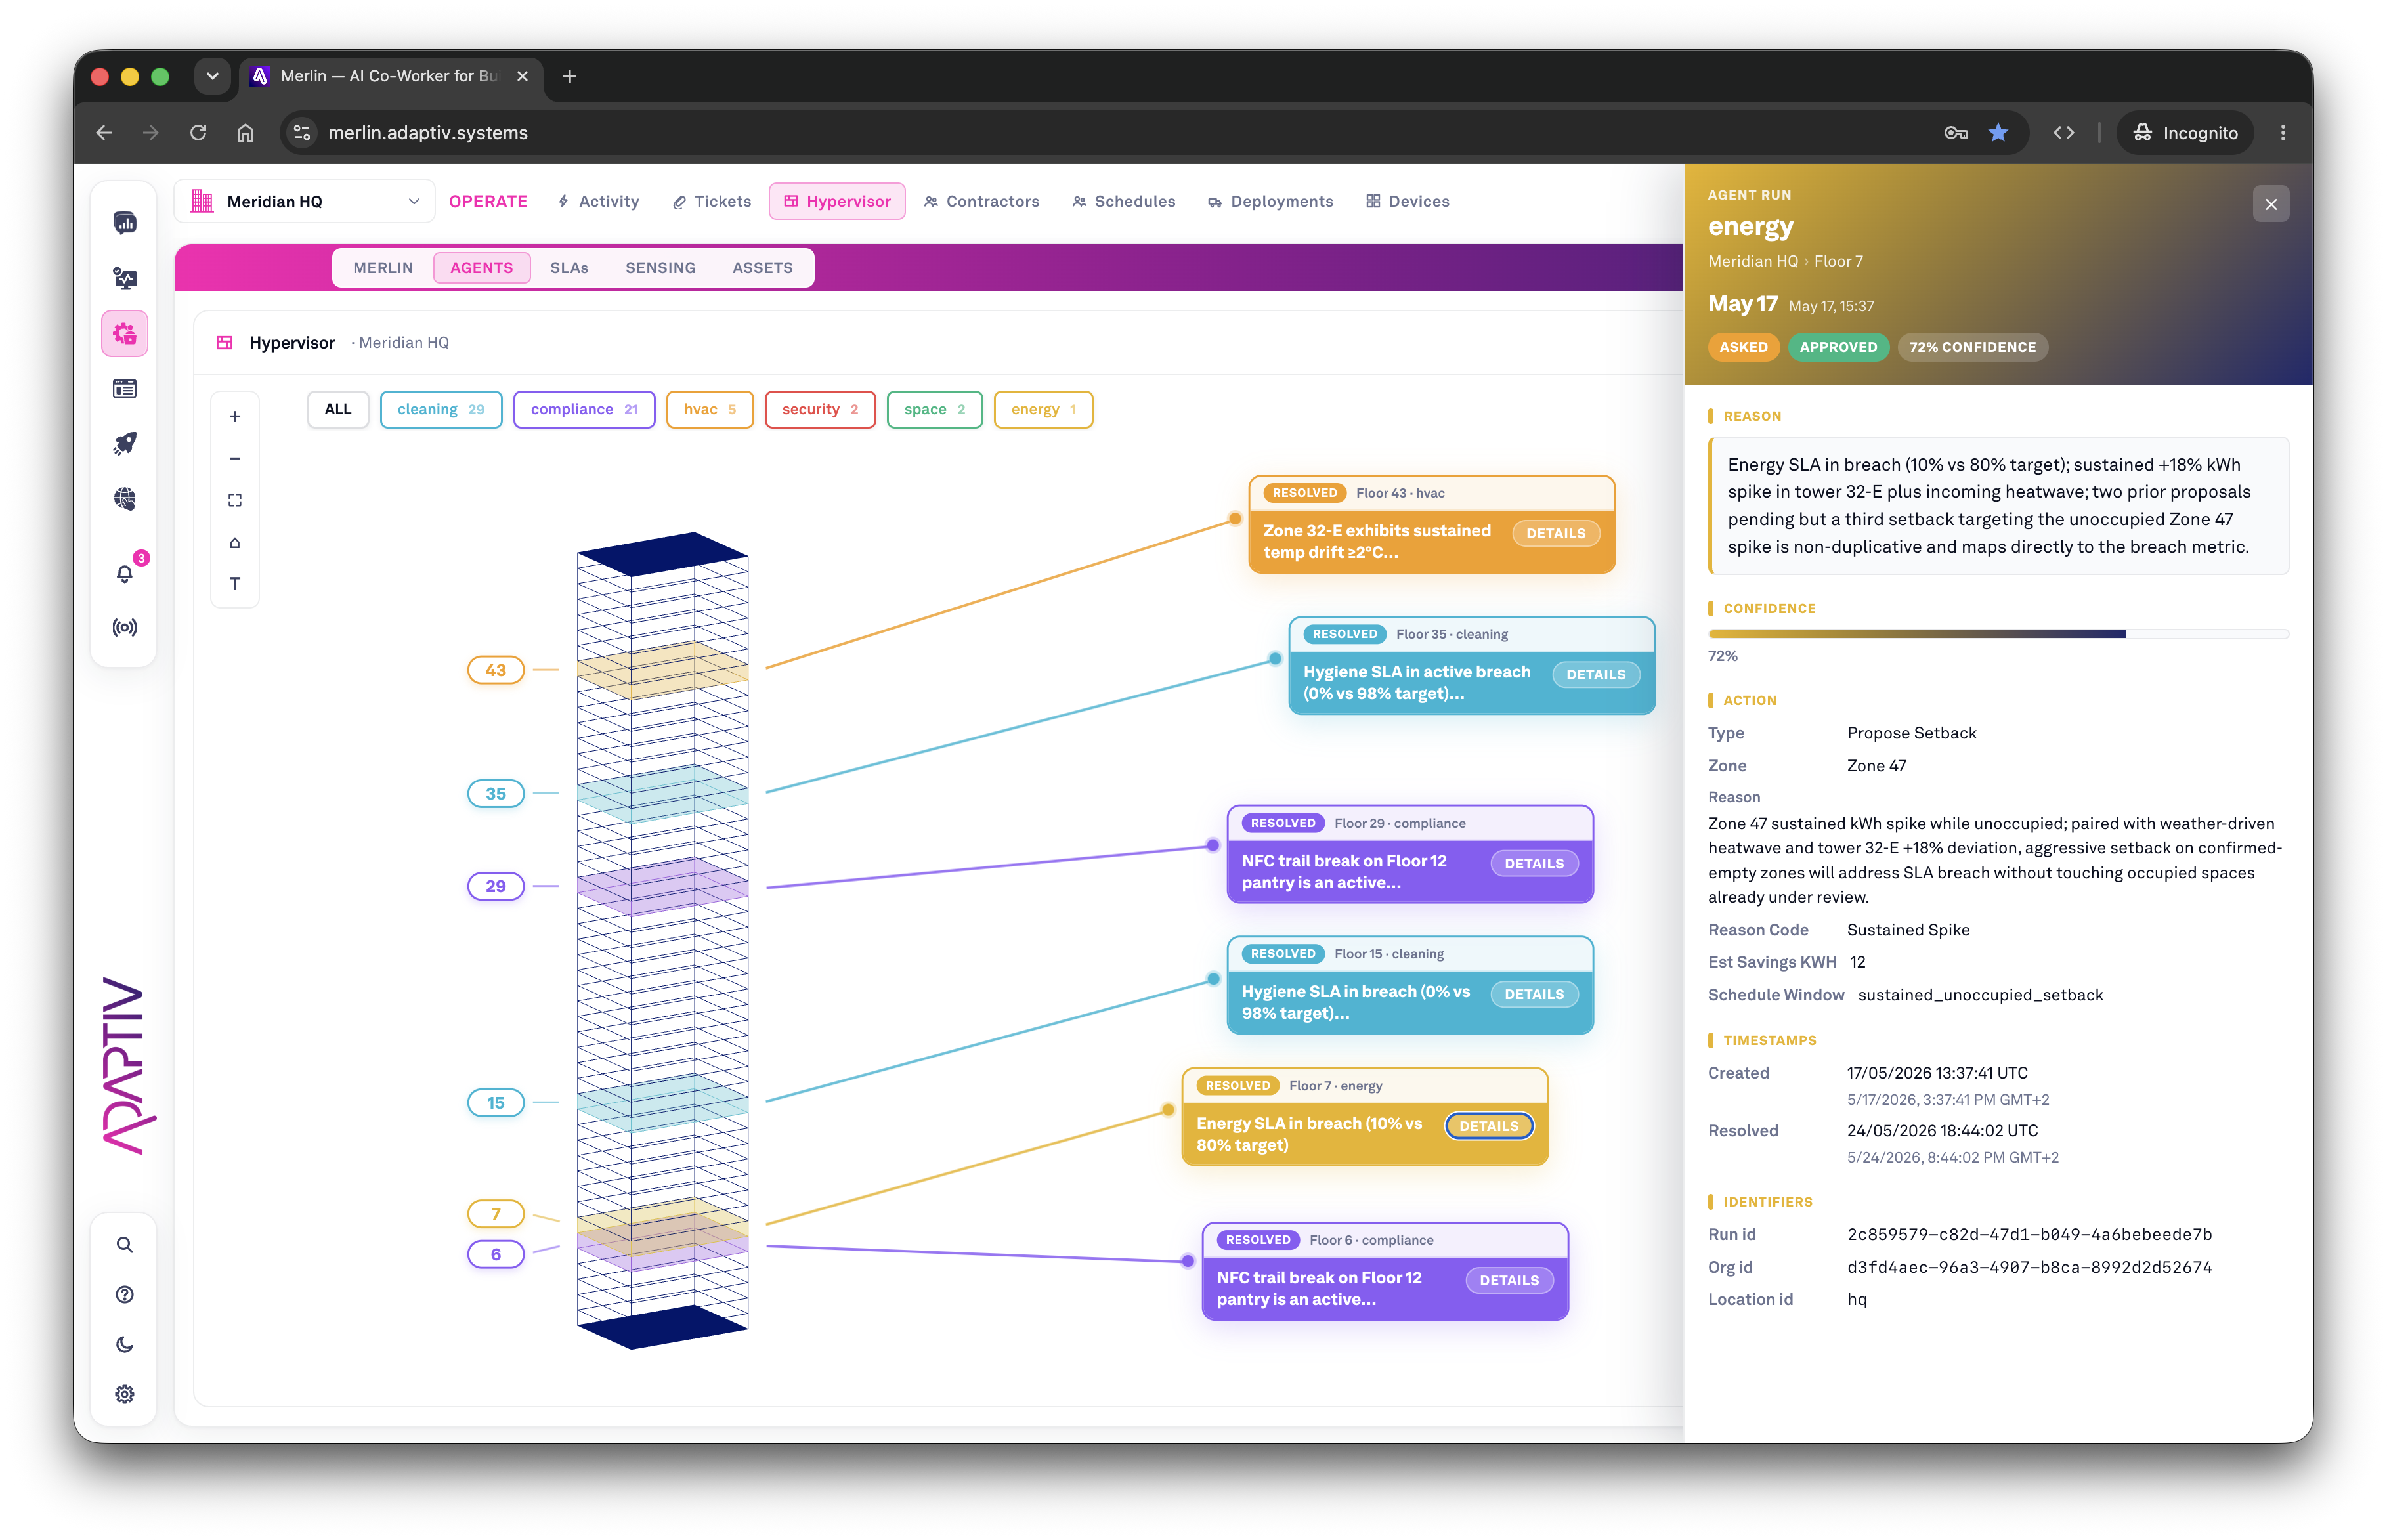Expand the Meridian HQ building selector
This screenshot has width=2387, height=1540.
pyautogui.click(x=305, y=201)
